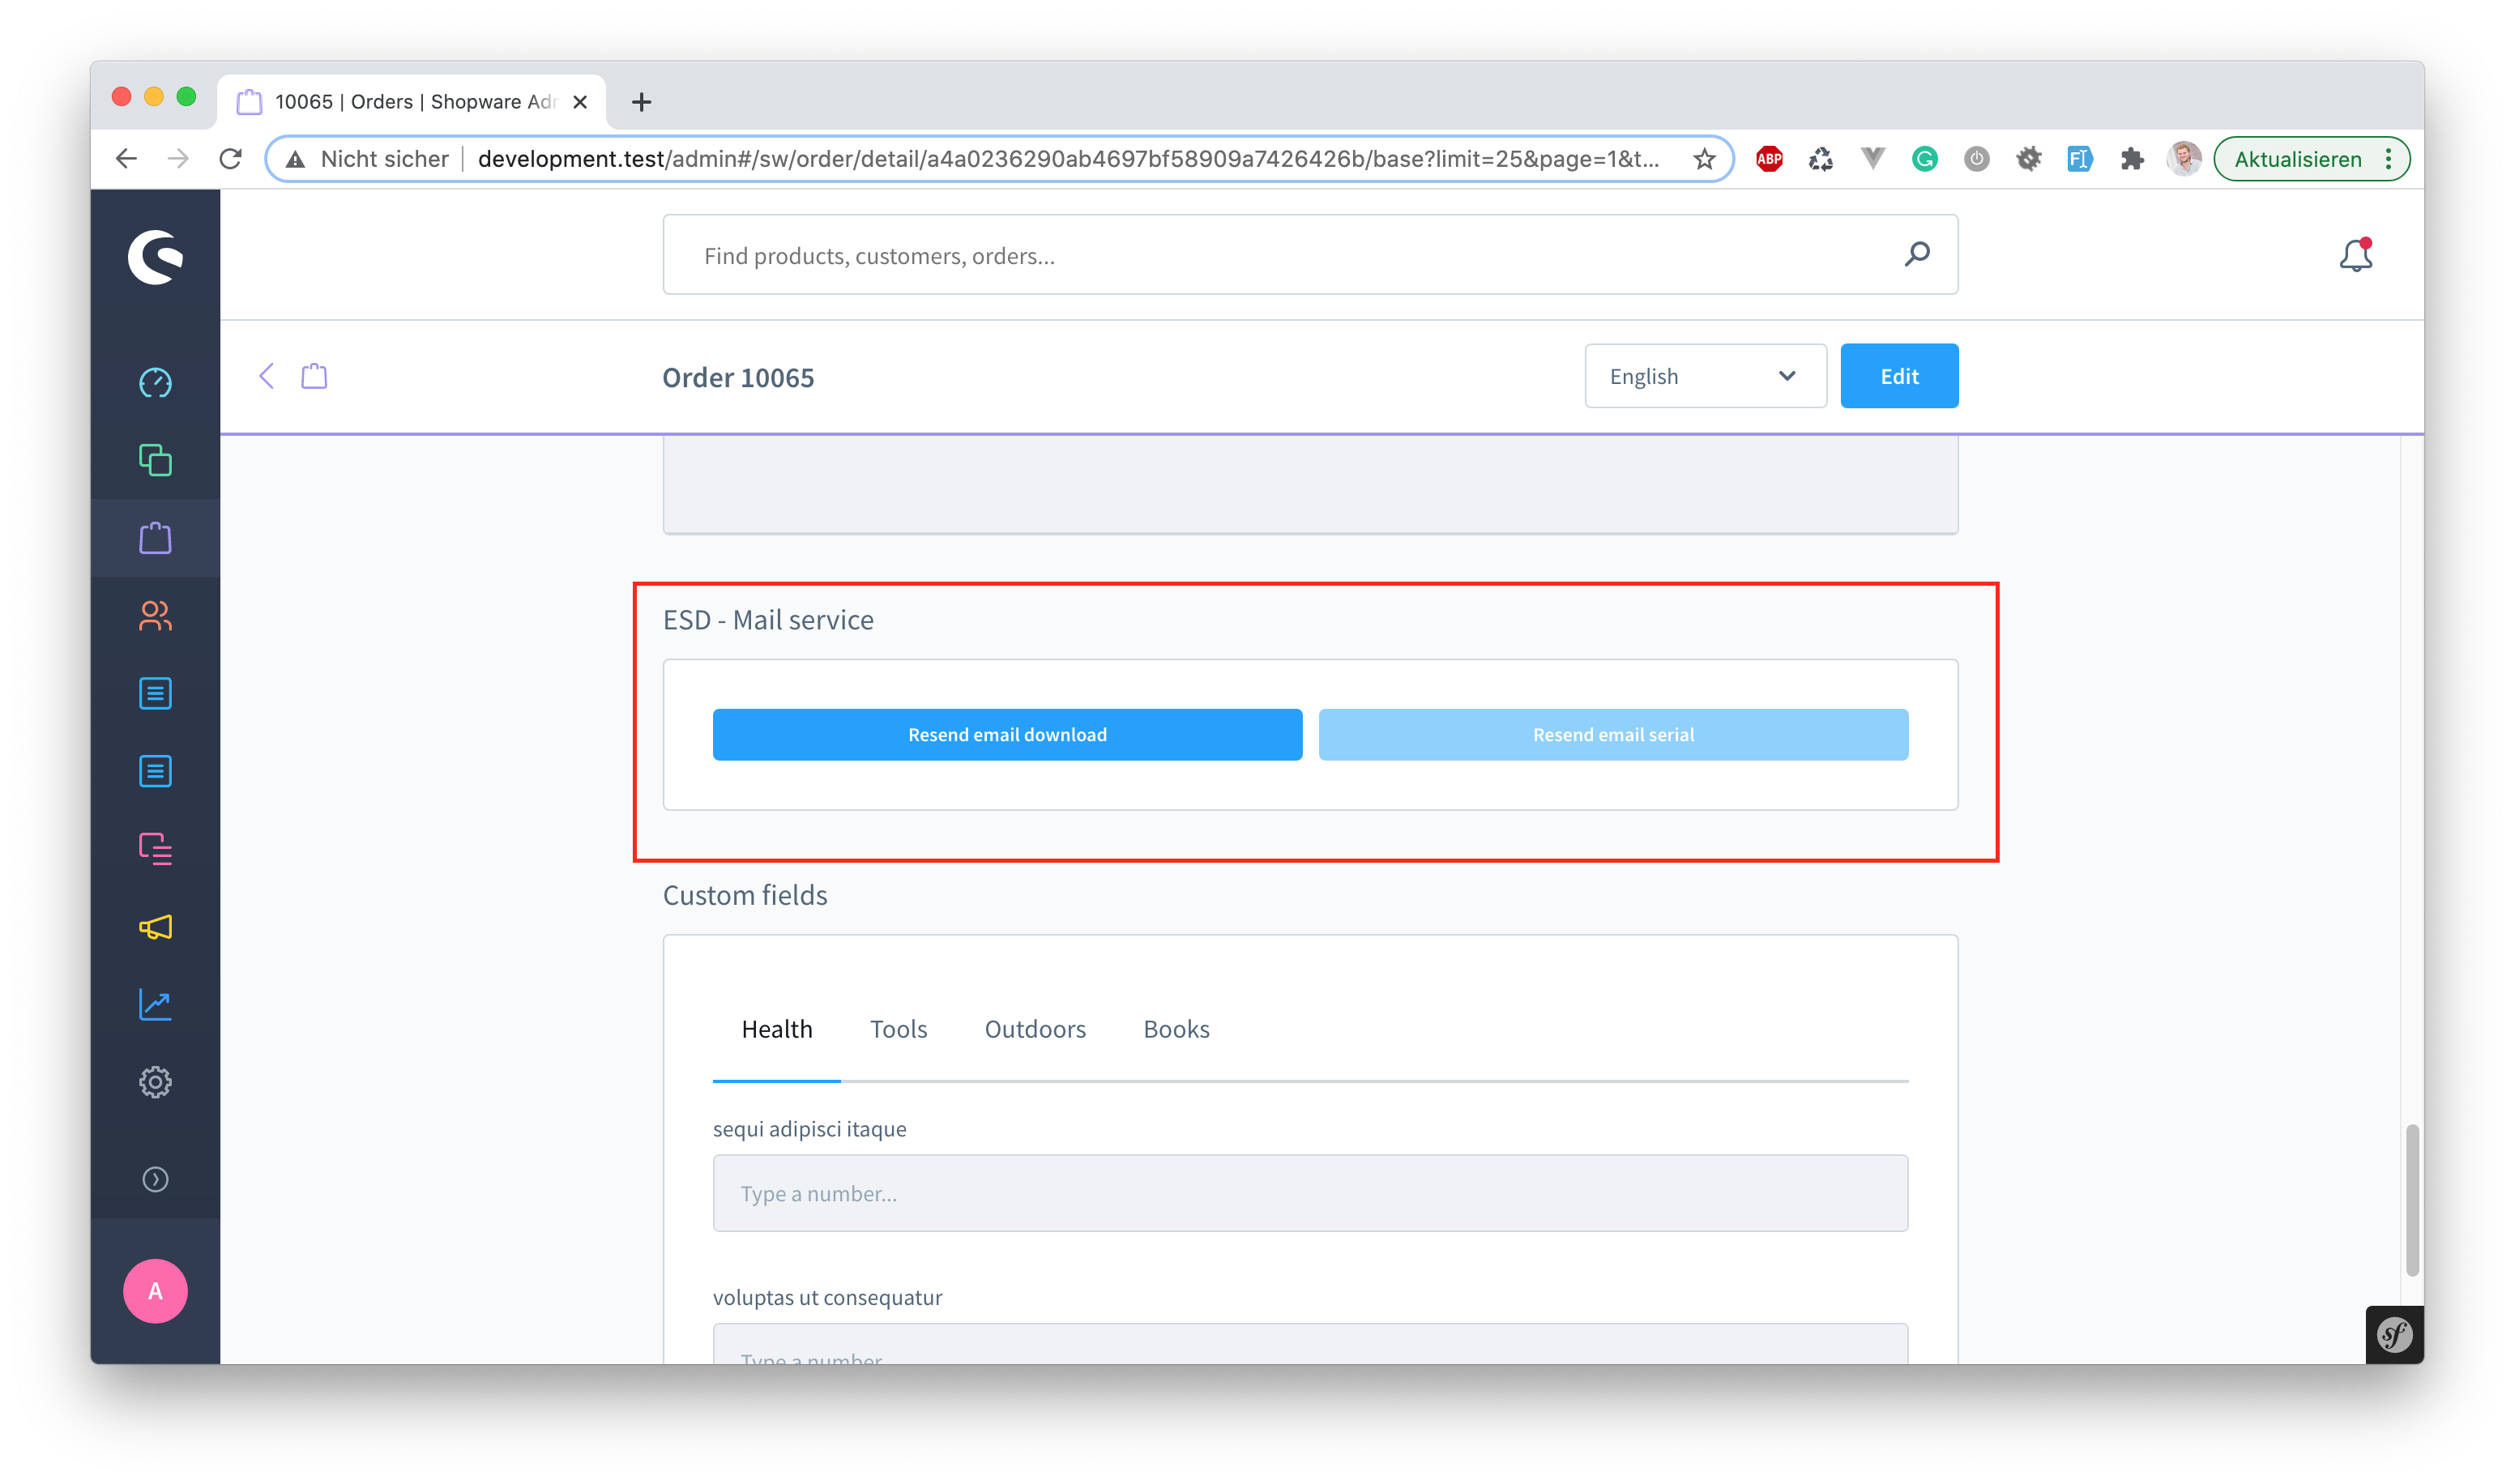
Task: Click the notifications bell icon
Action: 2355,256
